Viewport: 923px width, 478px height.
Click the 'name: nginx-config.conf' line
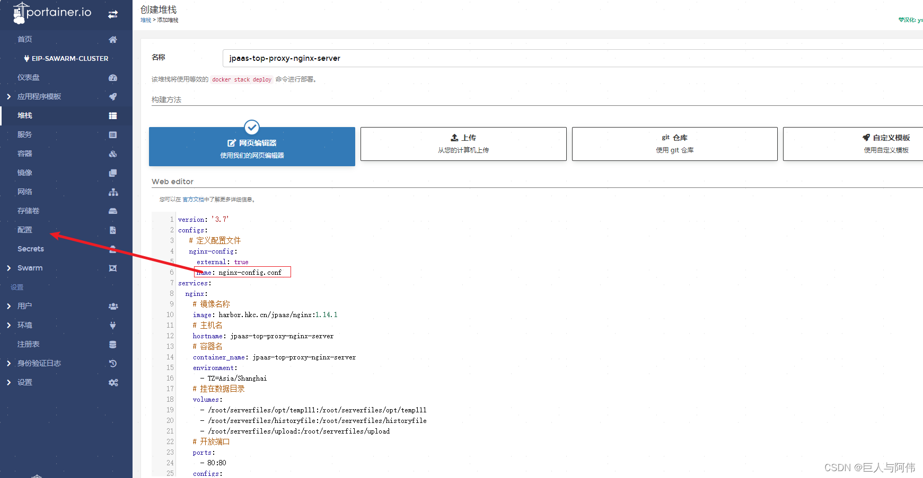(242, 272)
